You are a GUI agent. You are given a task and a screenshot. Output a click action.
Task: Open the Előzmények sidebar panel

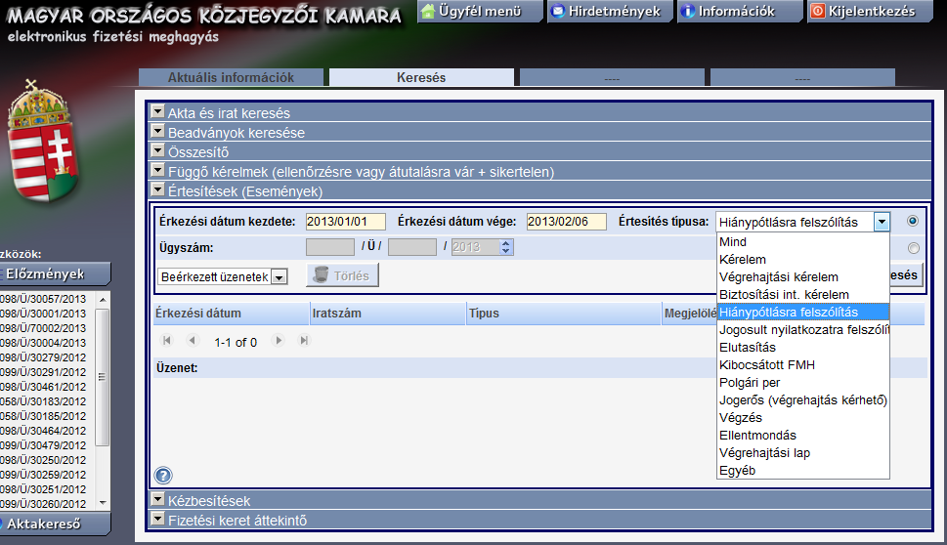tap(55, 274)
